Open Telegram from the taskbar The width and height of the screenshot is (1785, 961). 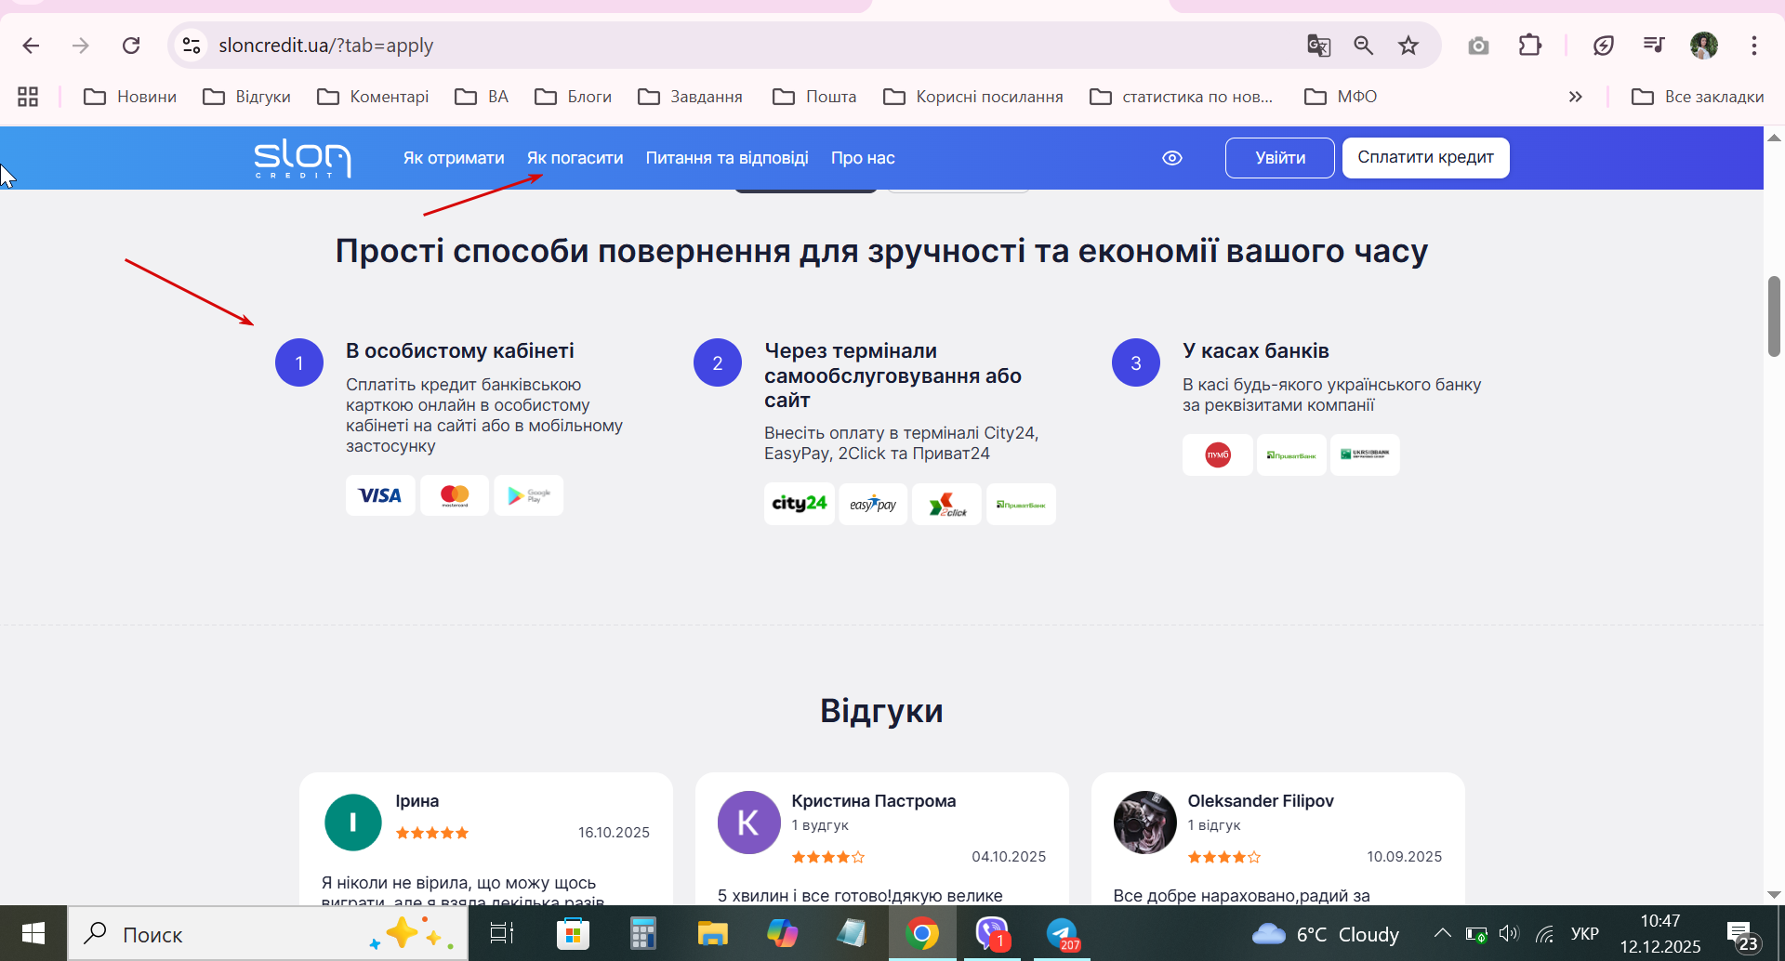point(1062,934)
